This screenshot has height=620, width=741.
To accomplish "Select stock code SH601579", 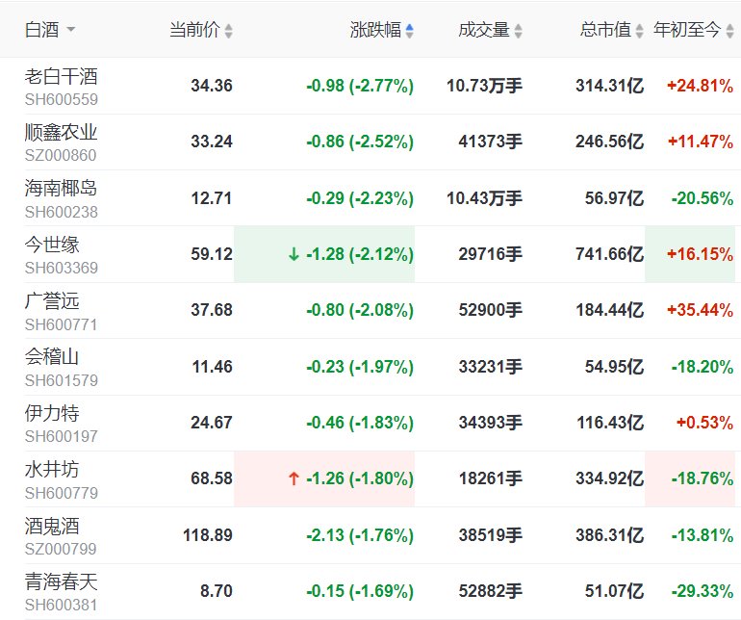I will point(62,380).
